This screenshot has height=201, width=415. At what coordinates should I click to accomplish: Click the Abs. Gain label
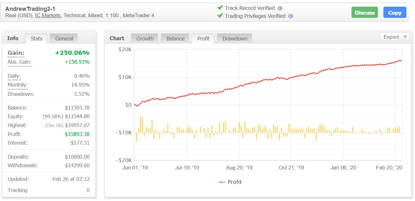[19, 62]
